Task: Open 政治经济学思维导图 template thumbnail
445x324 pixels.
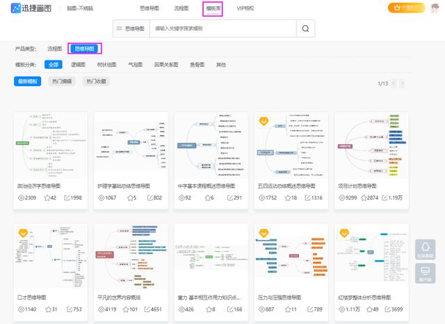Action: pos(51,145)
